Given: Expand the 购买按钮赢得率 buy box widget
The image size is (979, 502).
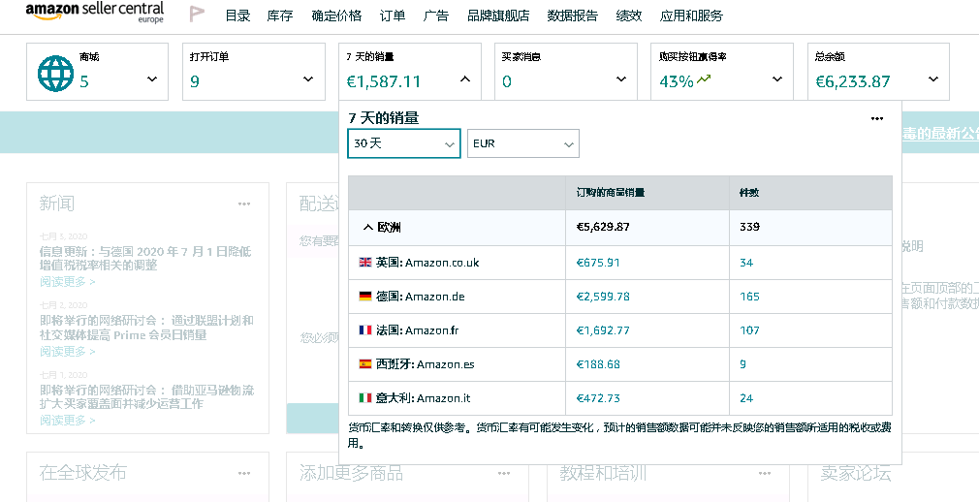Looking at the screenshot, I should click(777, 79).
